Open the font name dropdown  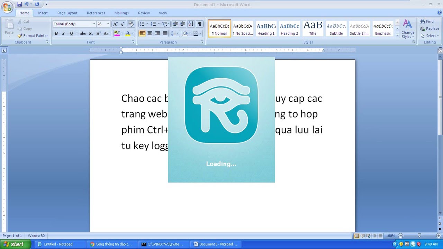(x=94, y=24)
